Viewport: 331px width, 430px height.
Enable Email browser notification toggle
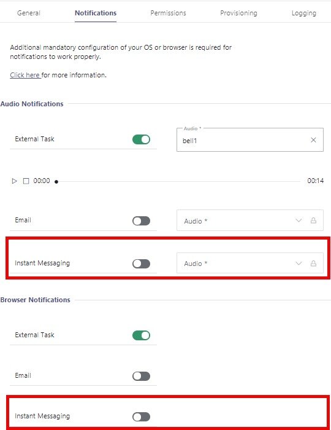141,376
